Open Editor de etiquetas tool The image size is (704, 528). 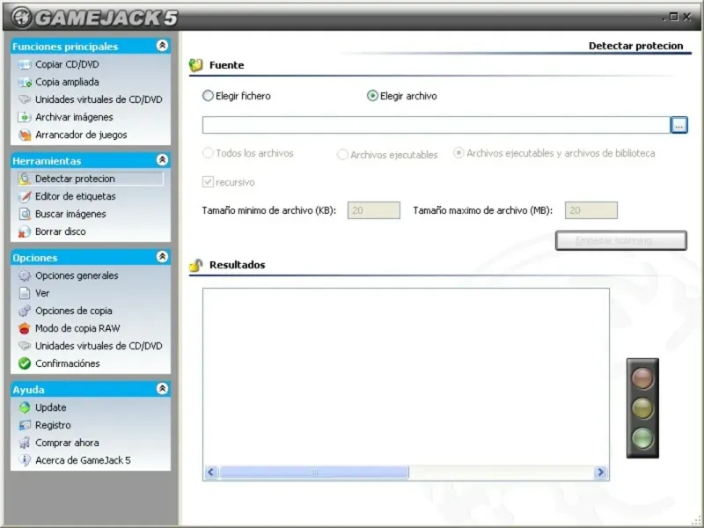point(76,196)
